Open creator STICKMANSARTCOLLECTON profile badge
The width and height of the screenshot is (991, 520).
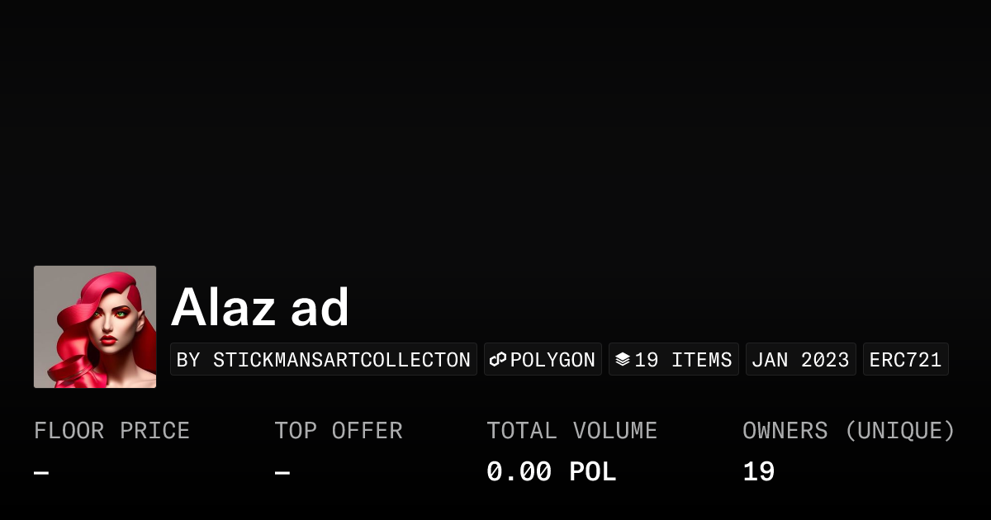324,360
